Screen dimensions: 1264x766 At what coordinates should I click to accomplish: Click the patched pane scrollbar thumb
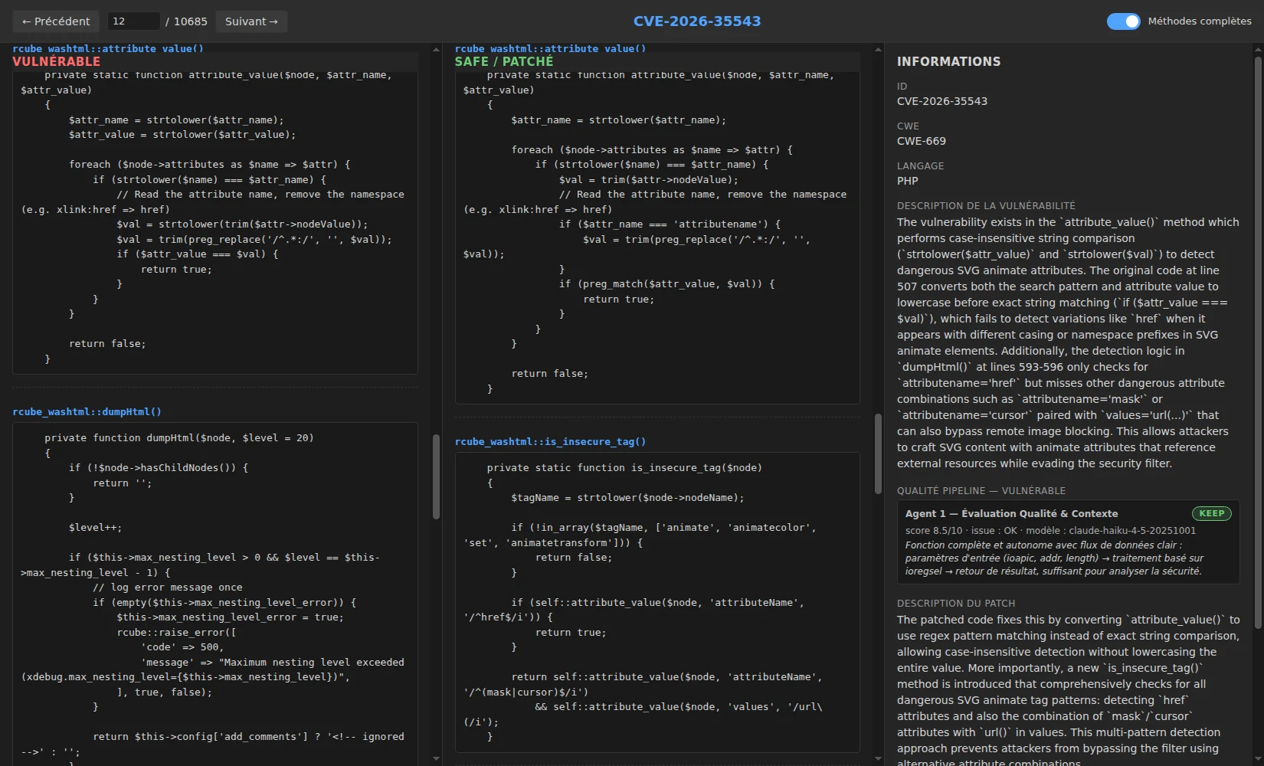[x=878, y=453]
